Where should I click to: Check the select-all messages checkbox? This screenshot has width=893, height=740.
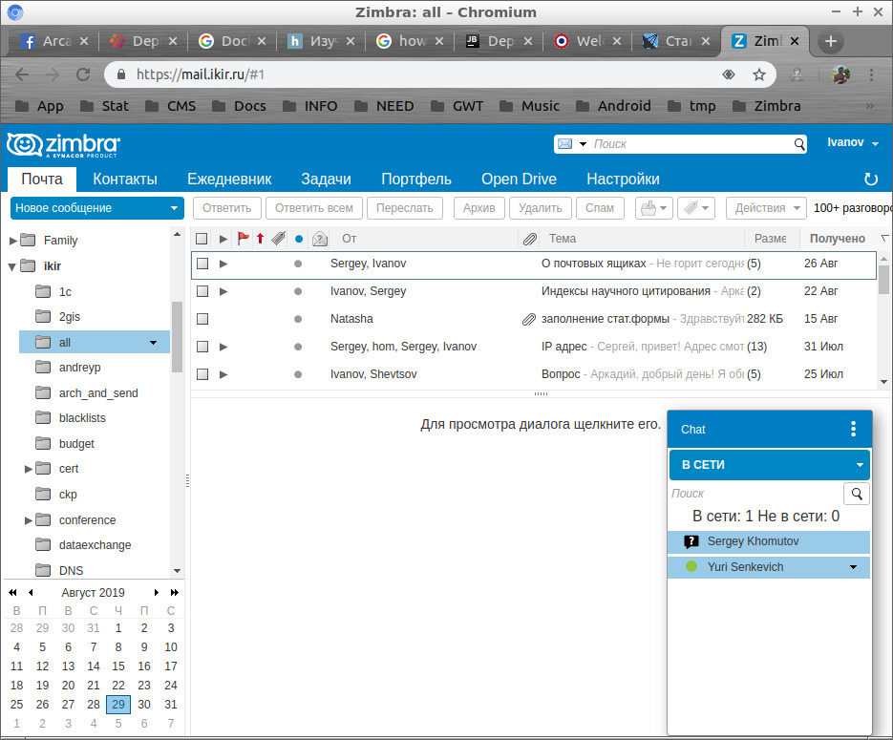(202, 239)
